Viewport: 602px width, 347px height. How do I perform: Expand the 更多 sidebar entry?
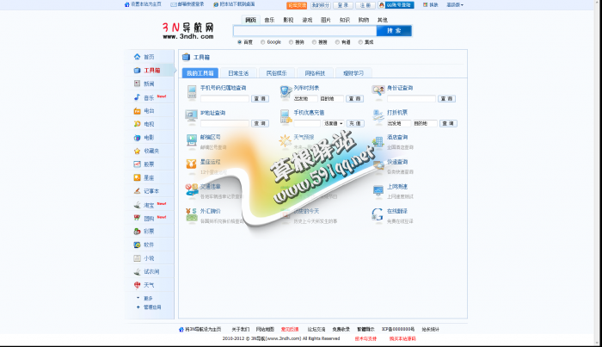148,298
